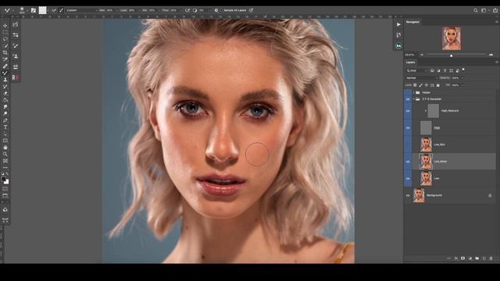This screenshot has height=281, width=500.
Task: Toggle visibility of Background layer
Action: click(408, 196)
